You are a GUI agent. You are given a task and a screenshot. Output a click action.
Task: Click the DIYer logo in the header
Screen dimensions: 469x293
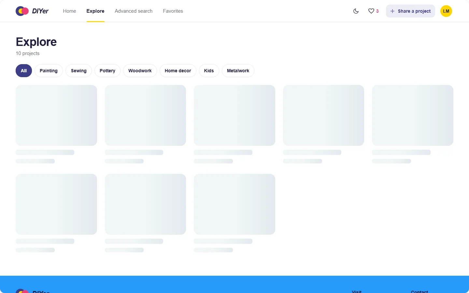click(32, 11)
